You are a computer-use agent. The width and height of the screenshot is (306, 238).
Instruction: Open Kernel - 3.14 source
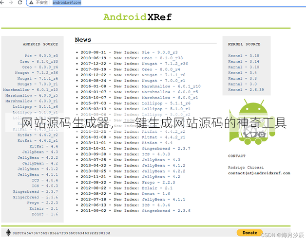point(244,61)
